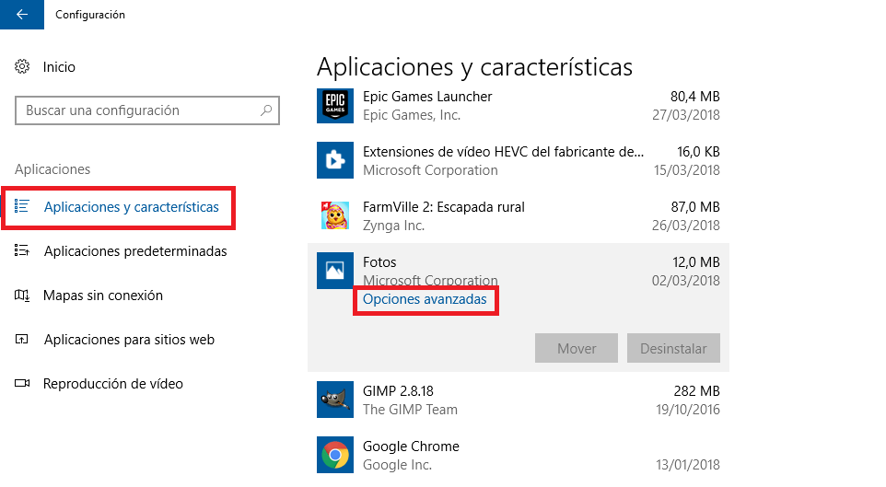Open Opciones avanzadas for Fotos
886x487 pixels.
coord(425,299)
